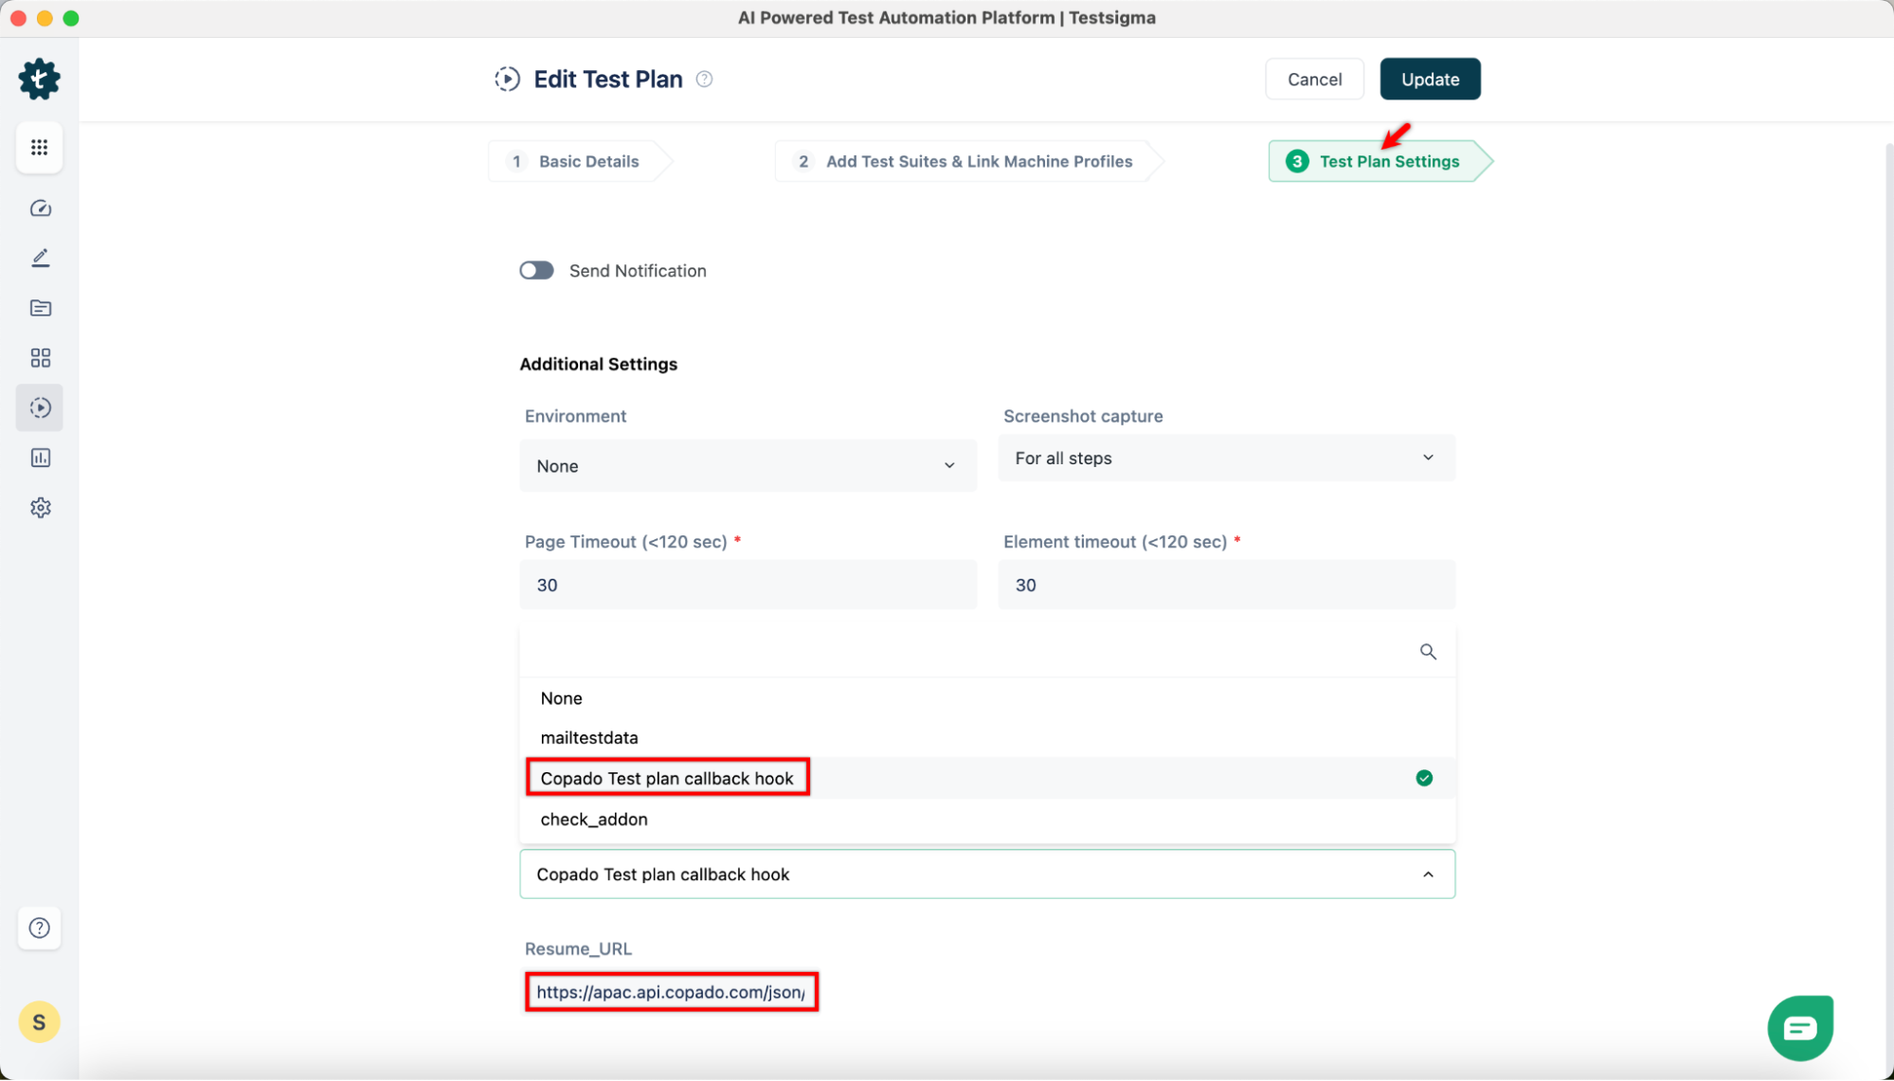This screenshot has width=1894, height=1081.
Task: Click the Cancel button
Action: coord(1314,79)
